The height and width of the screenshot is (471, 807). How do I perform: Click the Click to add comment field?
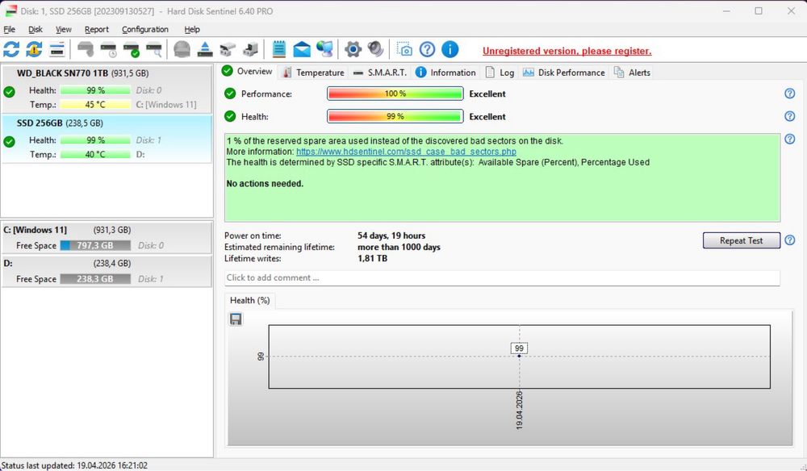click(502, 277)
